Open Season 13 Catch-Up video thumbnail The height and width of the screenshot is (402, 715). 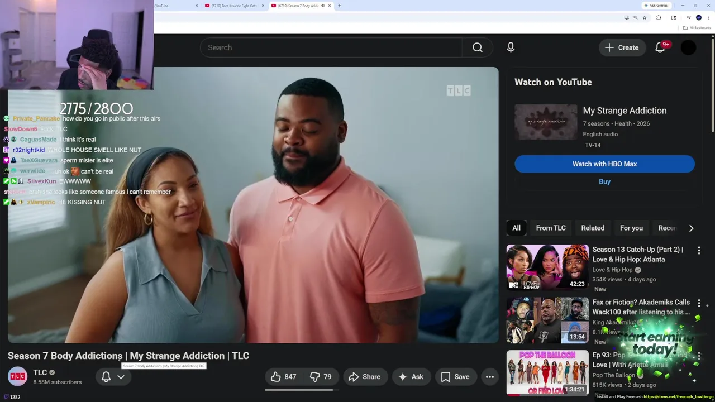pos(547,267)
